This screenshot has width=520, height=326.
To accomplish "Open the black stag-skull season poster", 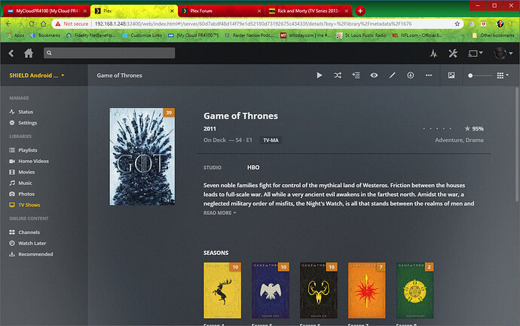I will tap(318, 290).
